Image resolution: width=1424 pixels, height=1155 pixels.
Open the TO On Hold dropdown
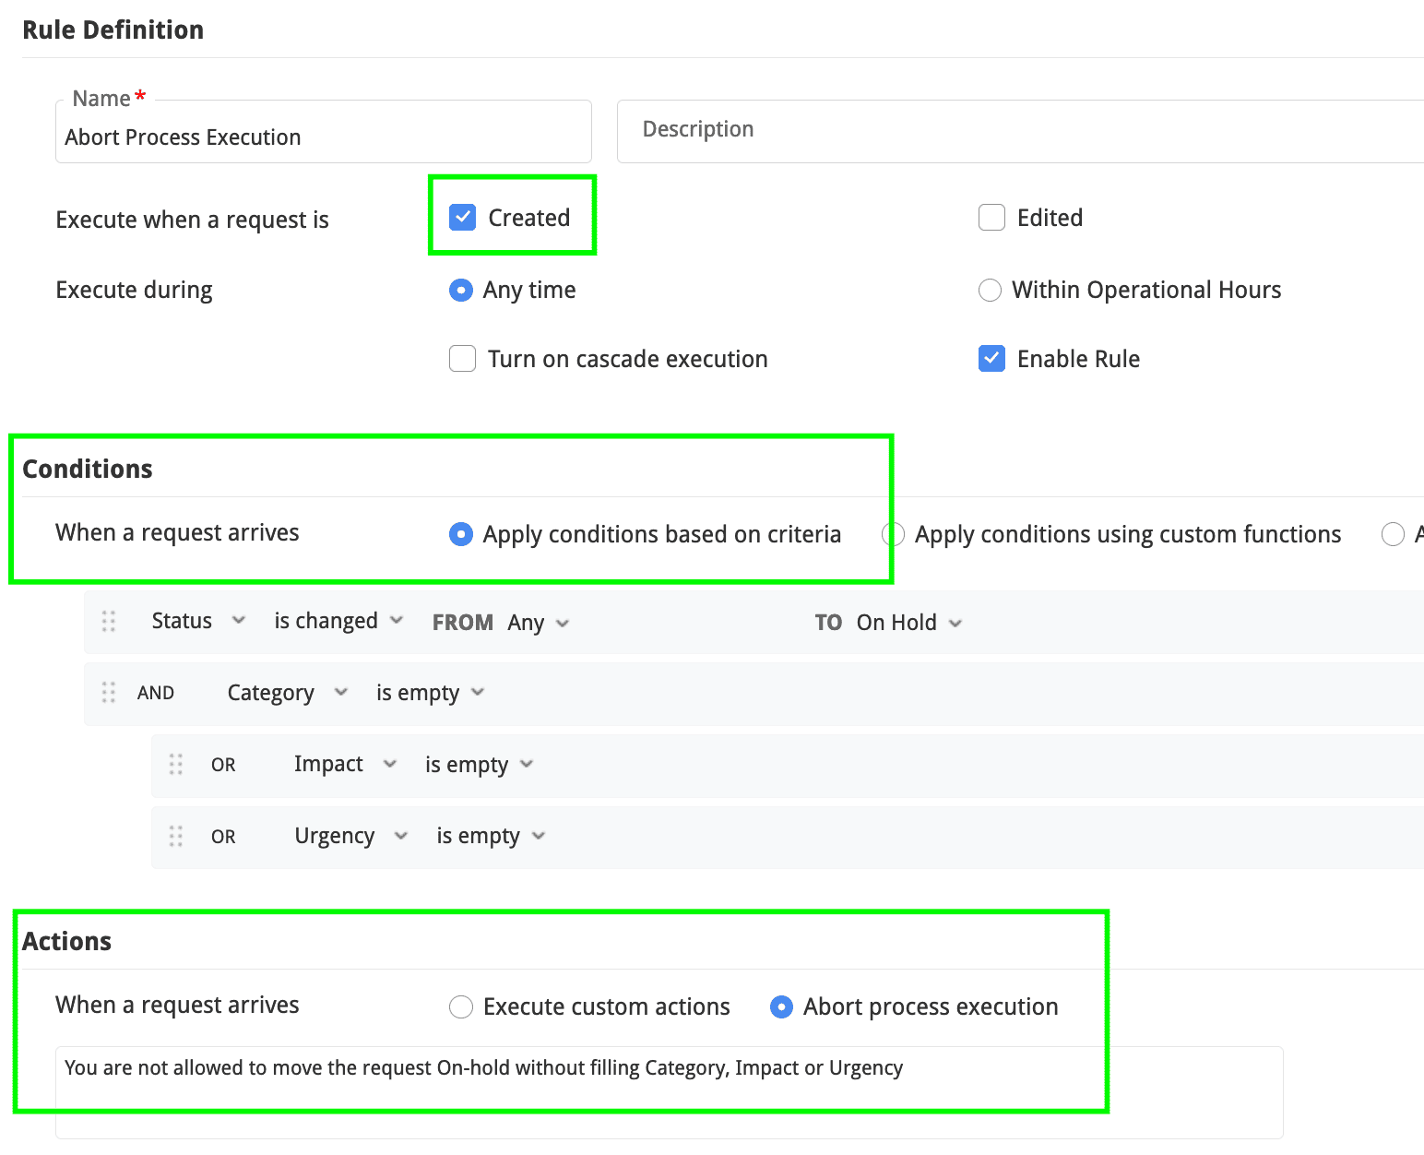(908, 623)
